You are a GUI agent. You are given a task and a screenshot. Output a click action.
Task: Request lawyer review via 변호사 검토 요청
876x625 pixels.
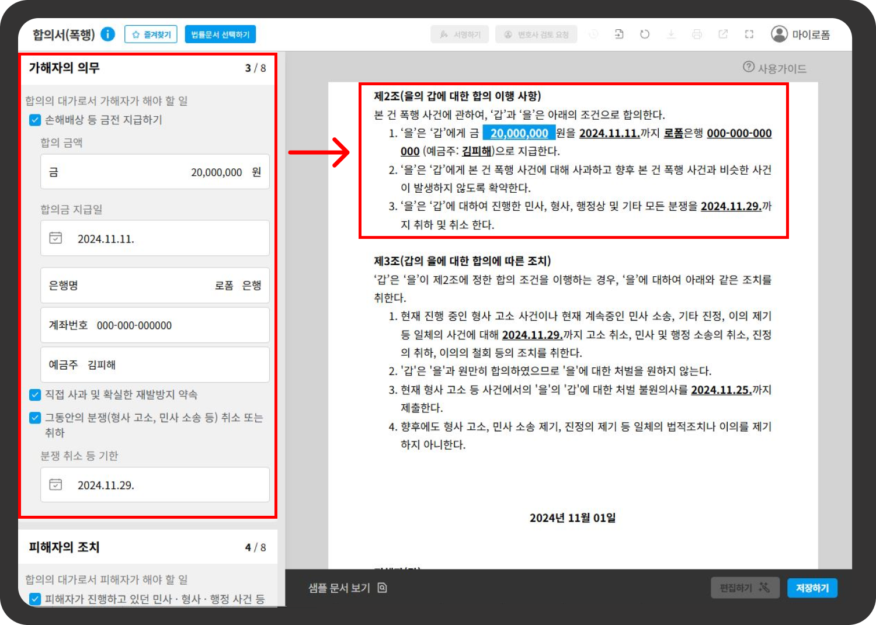tap(536, 34)
